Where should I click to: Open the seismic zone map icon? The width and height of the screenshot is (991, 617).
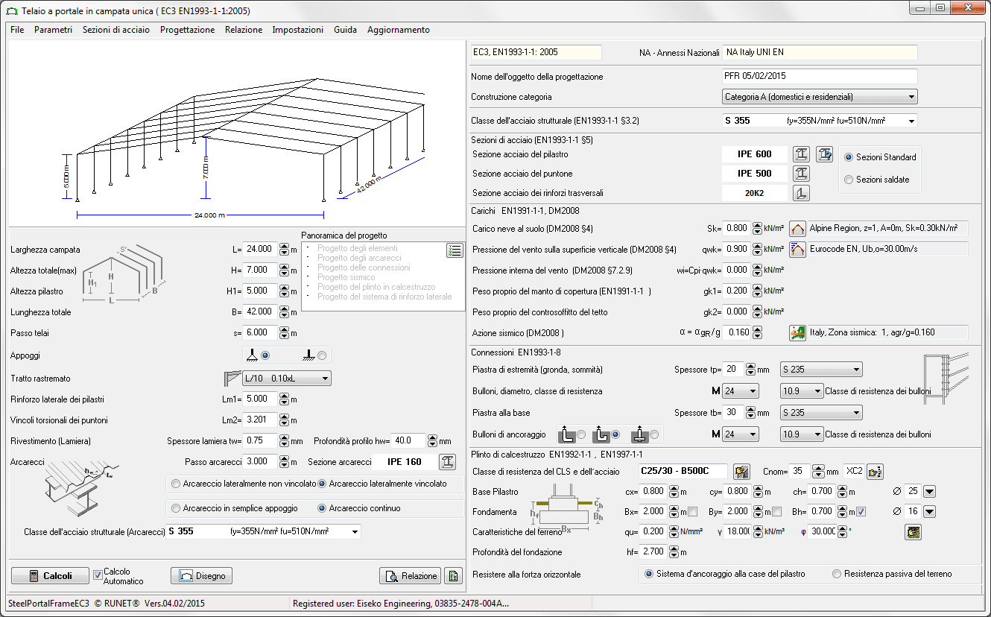coord(799,333)
